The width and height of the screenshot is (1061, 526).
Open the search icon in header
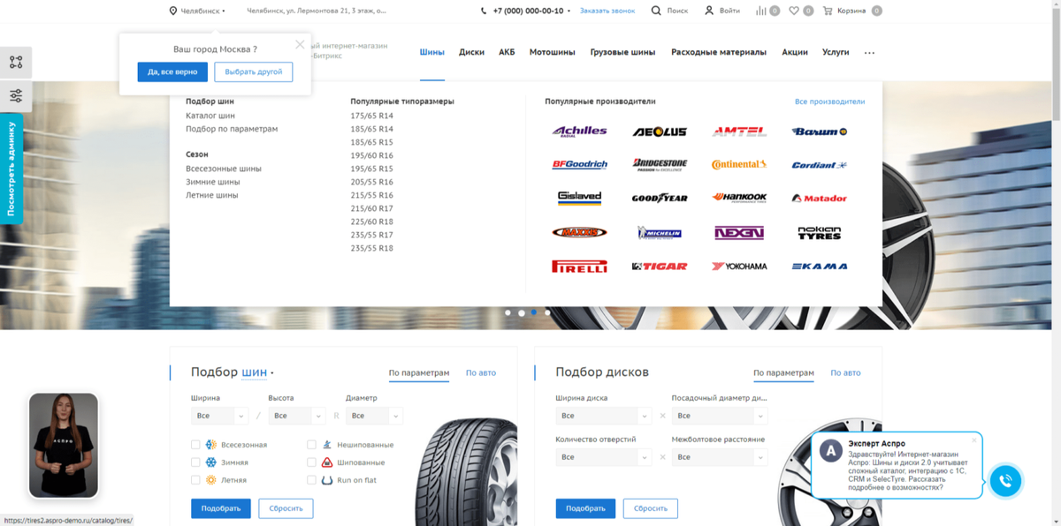tap(656, 11)
